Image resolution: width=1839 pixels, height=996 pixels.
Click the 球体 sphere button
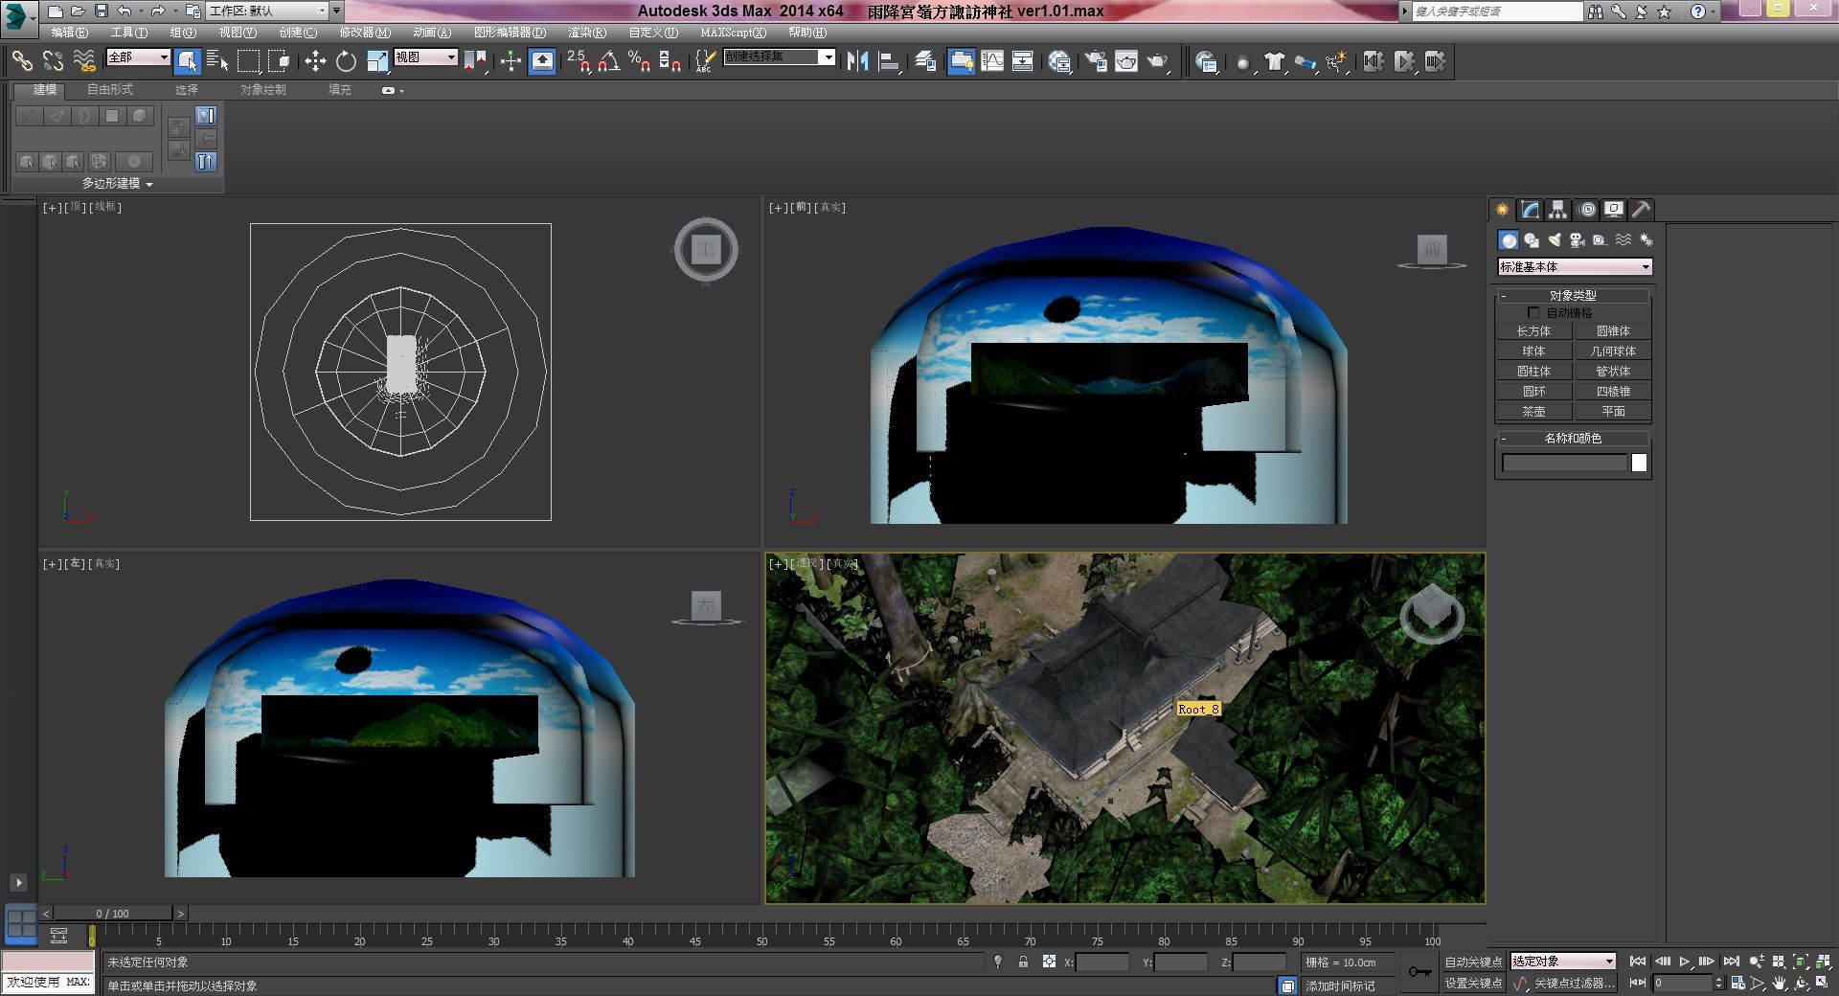tap(1533, 351)
